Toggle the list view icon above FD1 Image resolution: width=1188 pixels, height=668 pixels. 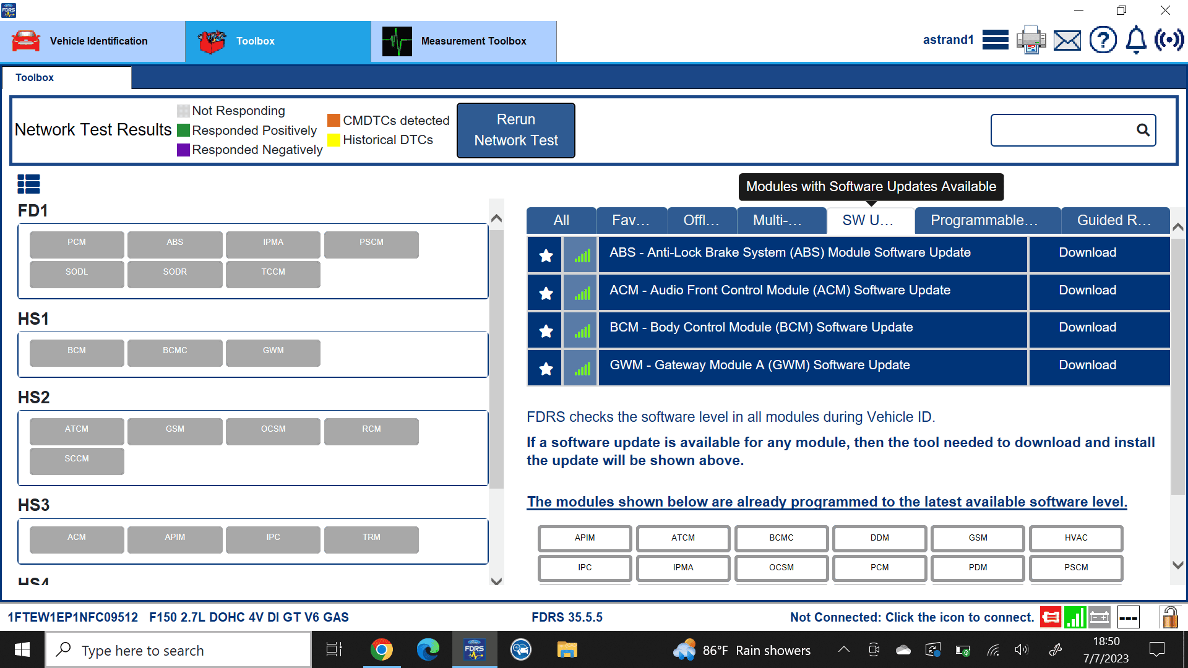[28, 184]
